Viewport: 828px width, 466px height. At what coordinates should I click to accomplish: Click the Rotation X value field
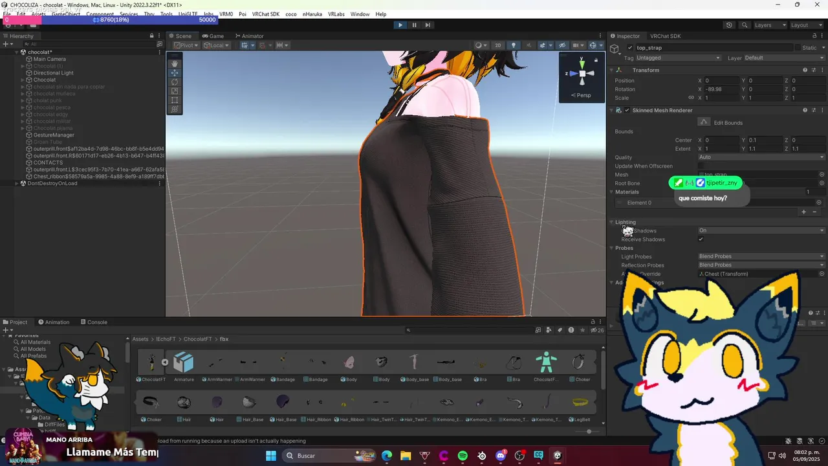point(721,89)
